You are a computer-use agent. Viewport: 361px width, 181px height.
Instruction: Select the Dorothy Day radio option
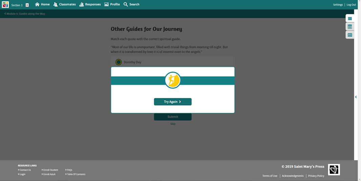[x=119, y=62]
